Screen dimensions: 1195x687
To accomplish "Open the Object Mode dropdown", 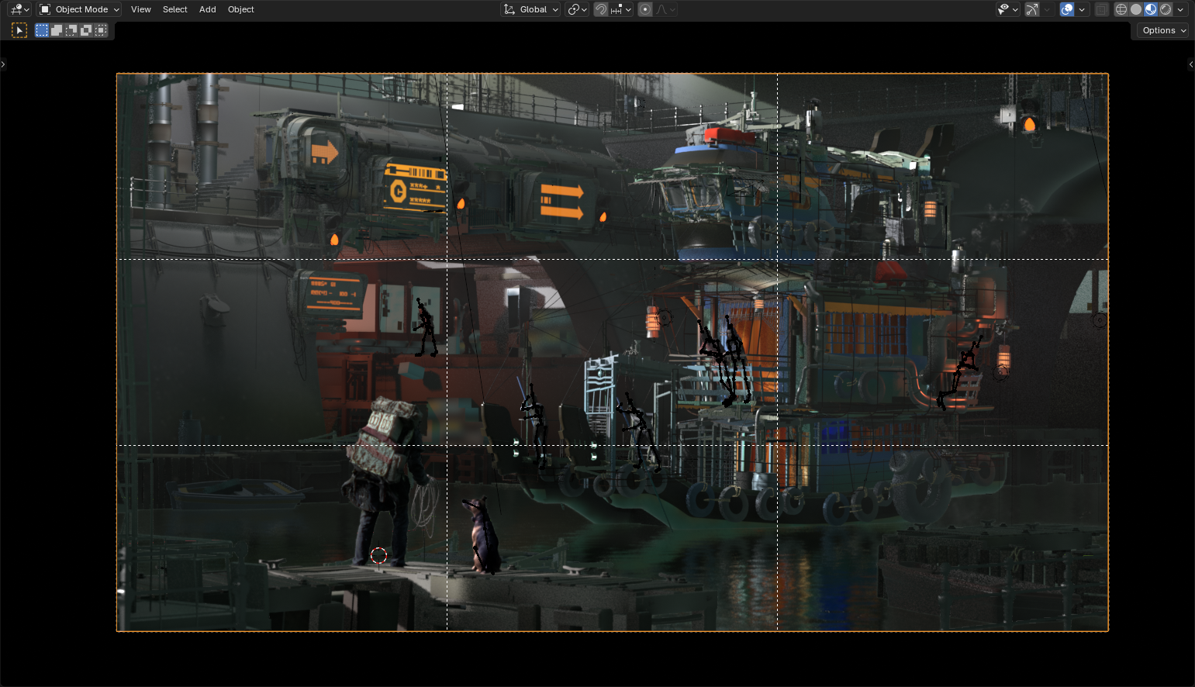I will pos(80,9).
